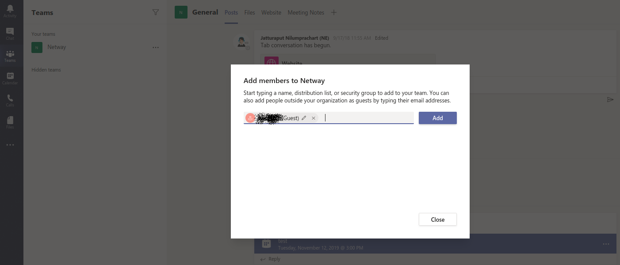The width and height of the screenshot is (620, 265).
Task: Open the Chat section
Action: click(x=10, y=34)
